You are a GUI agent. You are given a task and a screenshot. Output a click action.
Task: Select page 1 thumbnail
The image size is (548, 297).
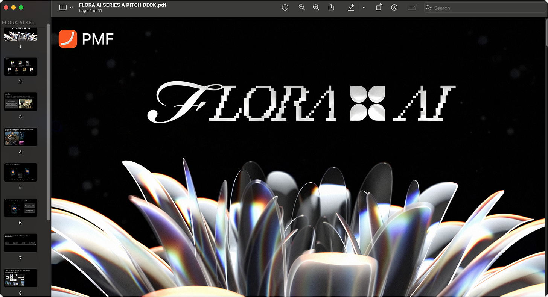[x=20, y=34]
